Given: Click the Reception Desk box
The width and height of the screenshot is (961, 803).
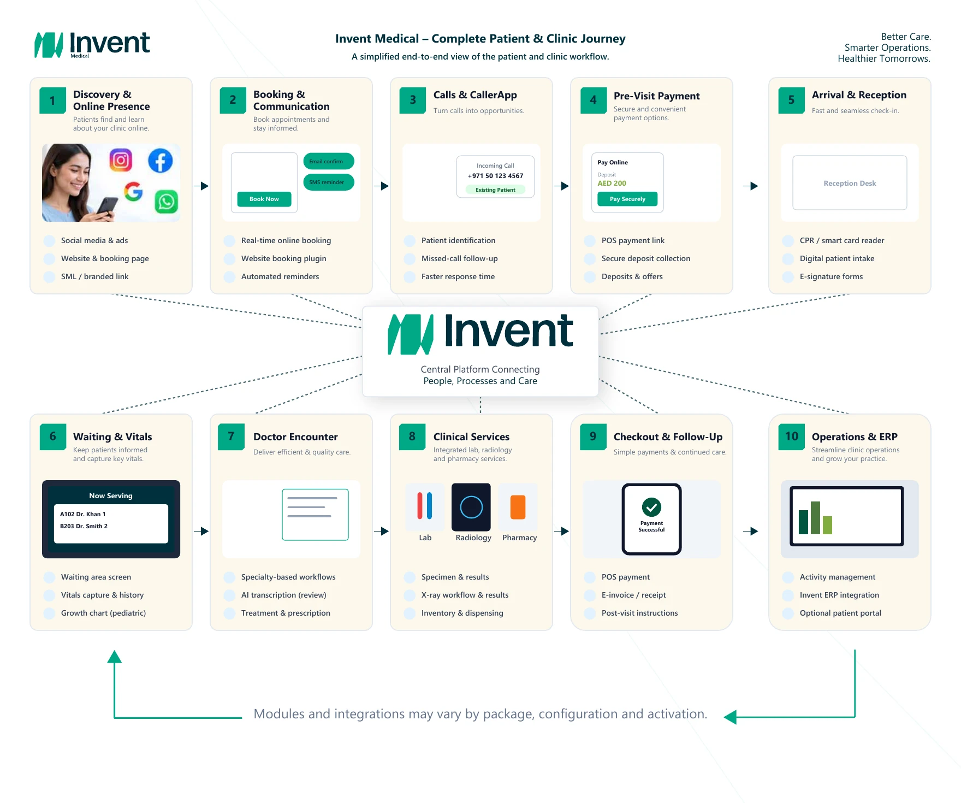Looking at the screenshot, I should pyautogui.click(x=850, y=183).
